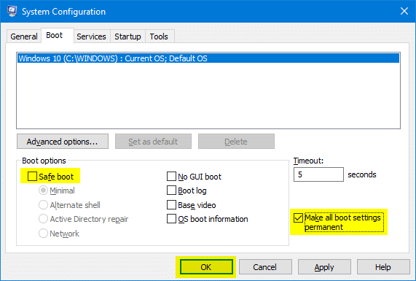416x281 pixels.
Task: Select Active Directory repair option
Action: 43,219
